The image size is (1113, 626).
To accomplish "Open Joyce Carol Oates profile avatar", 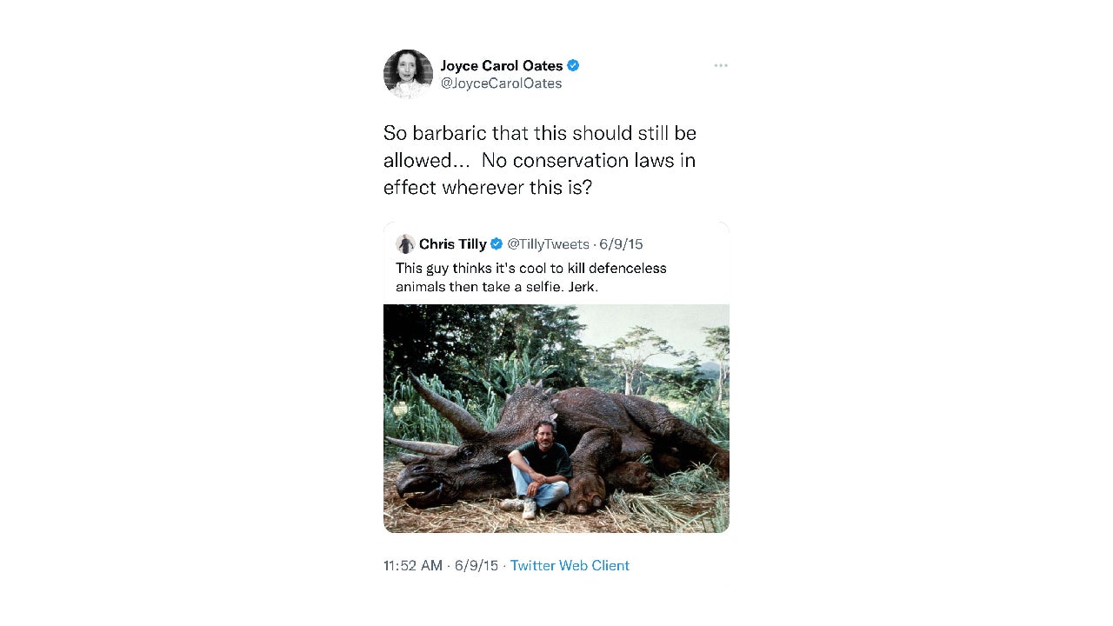I will (408, 74).
